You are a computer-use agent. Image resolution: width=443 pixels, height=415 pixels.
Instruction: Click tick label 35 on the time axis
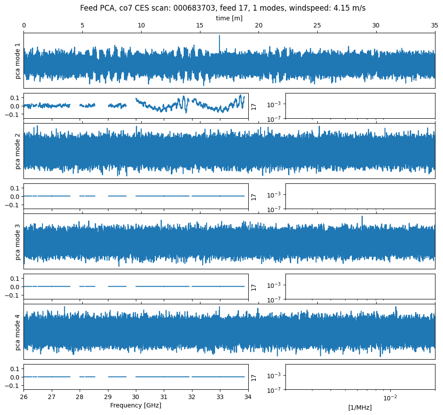435,26
